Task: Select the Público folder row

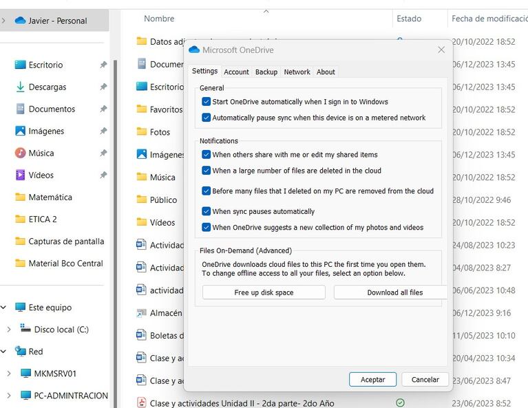Action: click(x=163, y=200)
